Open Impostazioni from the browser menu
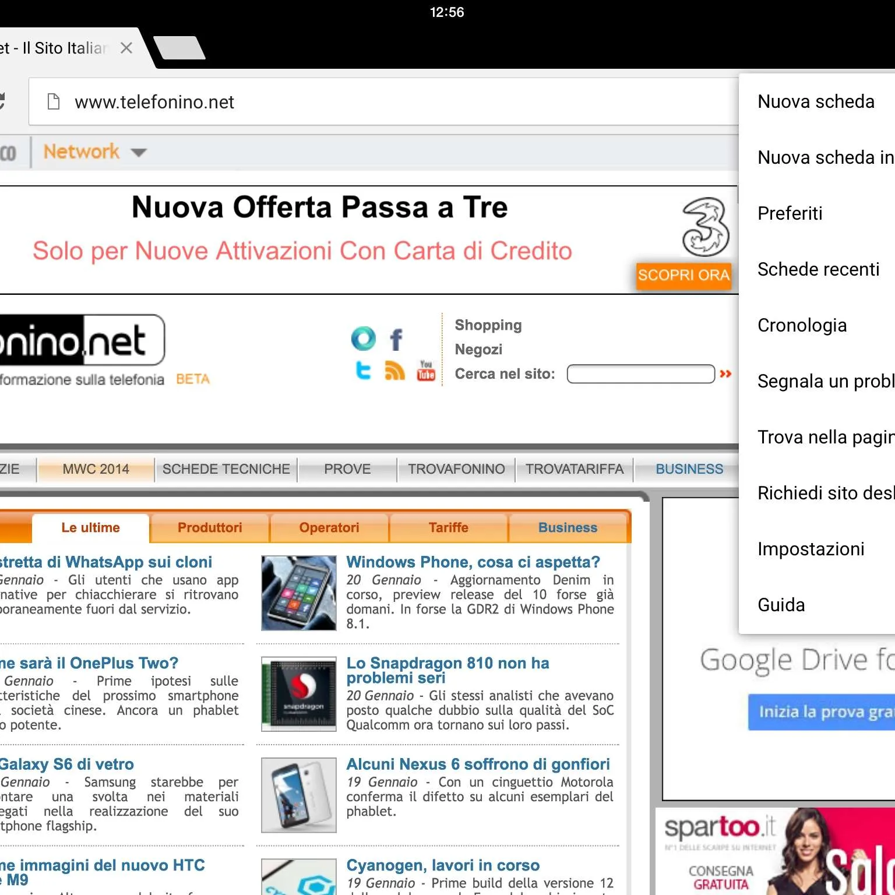This screenshot has height=895, width=895. (817, 549)
